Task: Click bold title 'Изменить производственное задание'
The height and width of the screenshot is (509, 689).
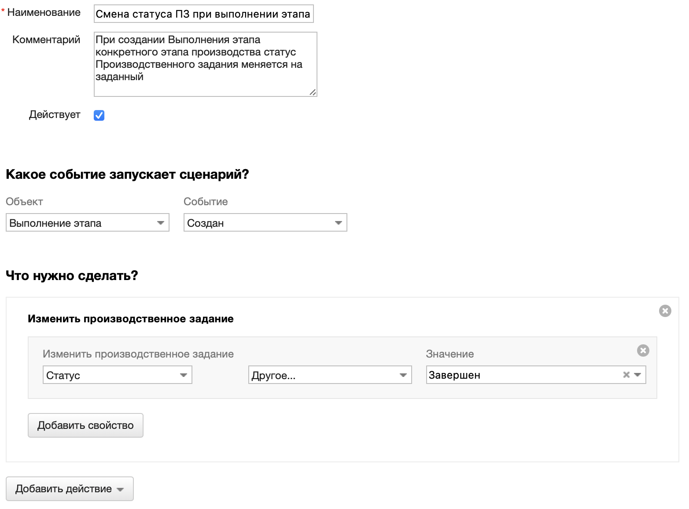Action: pos(131,319)
